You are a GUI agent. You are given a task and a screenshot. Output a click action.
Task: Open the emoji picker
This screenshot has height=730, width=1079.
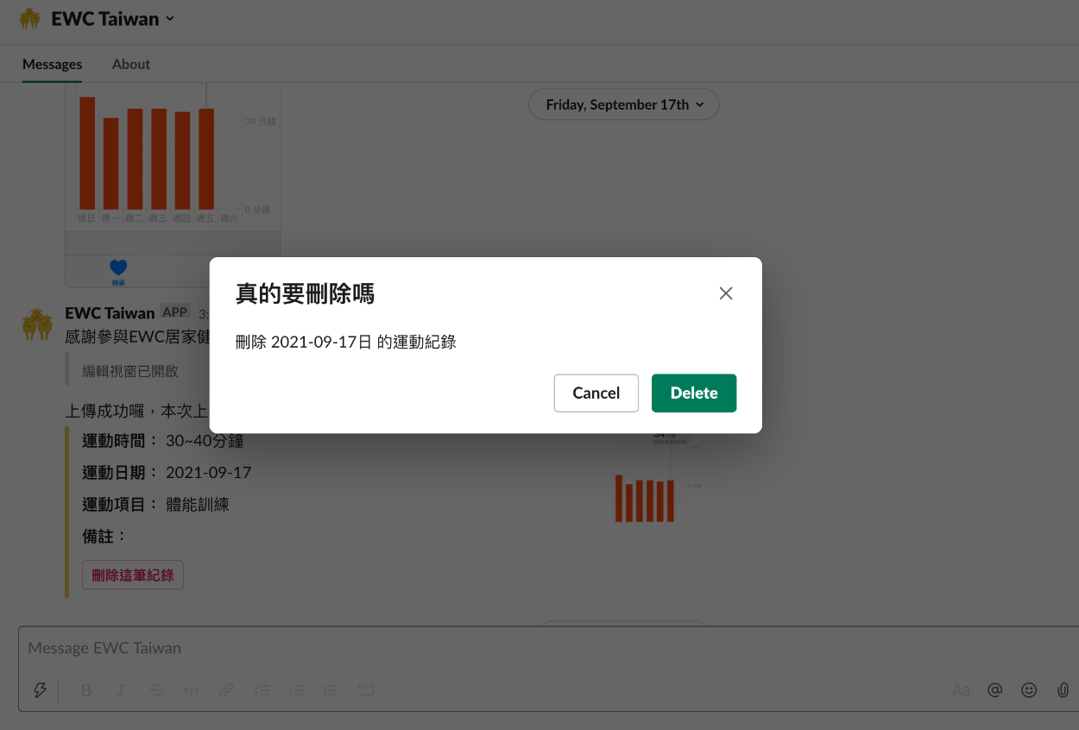(x=1029, y=690)
